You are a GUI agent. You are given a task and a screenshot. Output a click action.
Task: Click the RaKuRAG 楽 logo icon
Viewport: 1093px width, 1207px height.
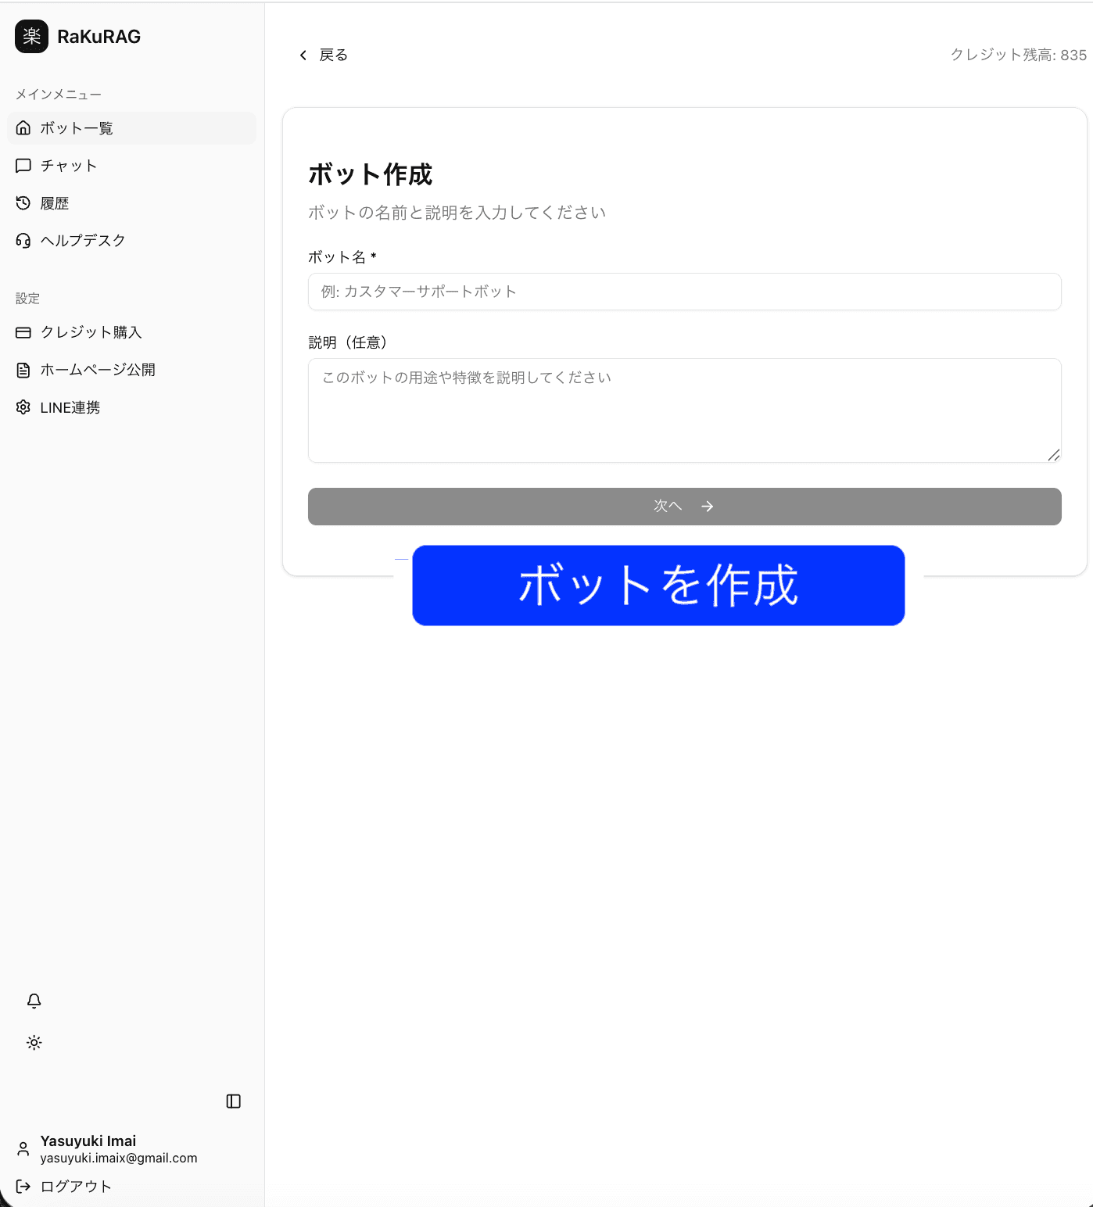click(30, 37)
